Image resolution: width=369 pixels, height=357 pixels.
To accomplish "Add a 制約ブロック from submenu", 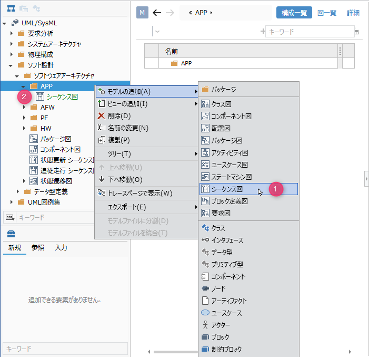I will (x=248, y=349).
